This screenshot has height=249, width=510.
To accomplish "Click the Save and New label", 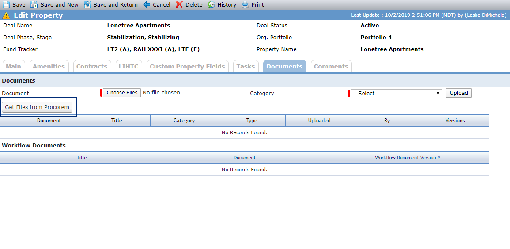I will click(60, 4).
